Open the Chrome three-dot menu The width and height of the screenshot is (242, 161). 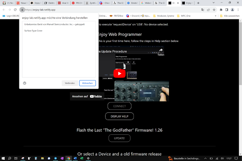click(x=238, y=10)
